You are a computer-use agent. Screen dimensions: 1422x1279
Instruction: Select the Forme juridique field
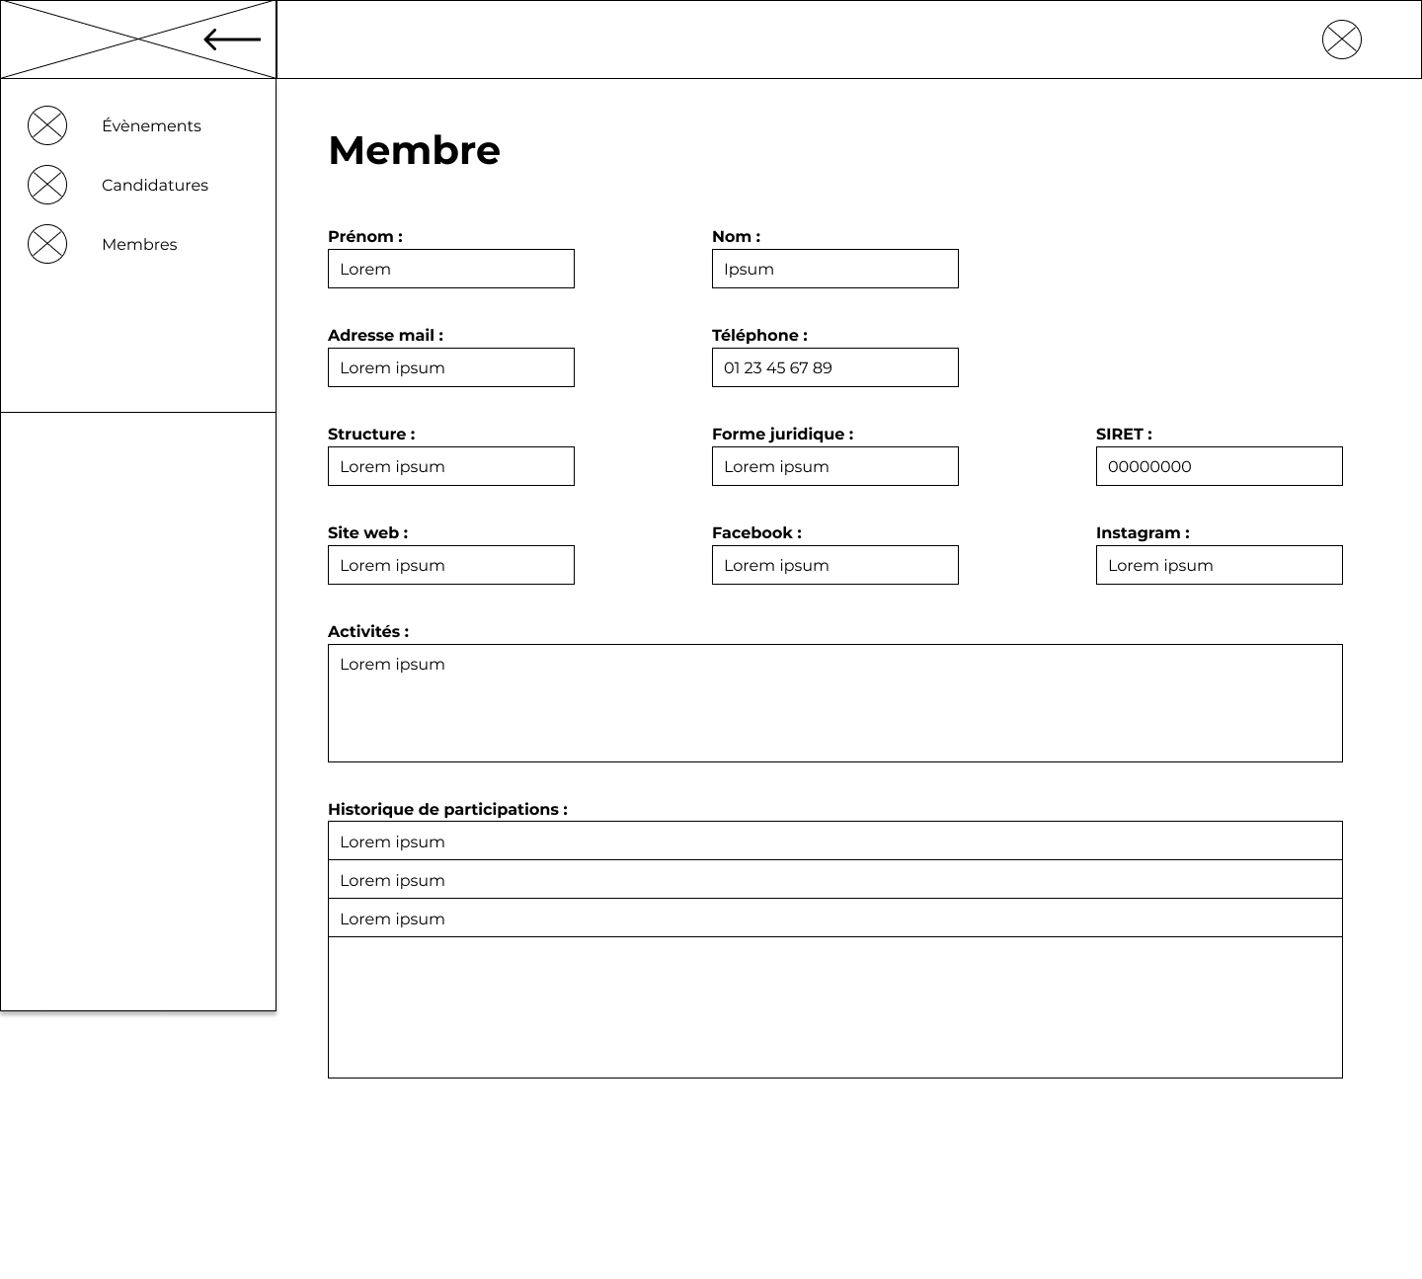click(835, 466)
